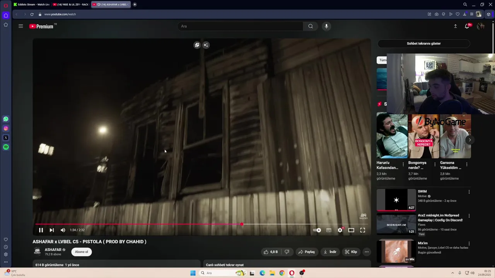495x278 pixels.
Task: Open ASHAFAR channel name link
Action: click(53, 250)
